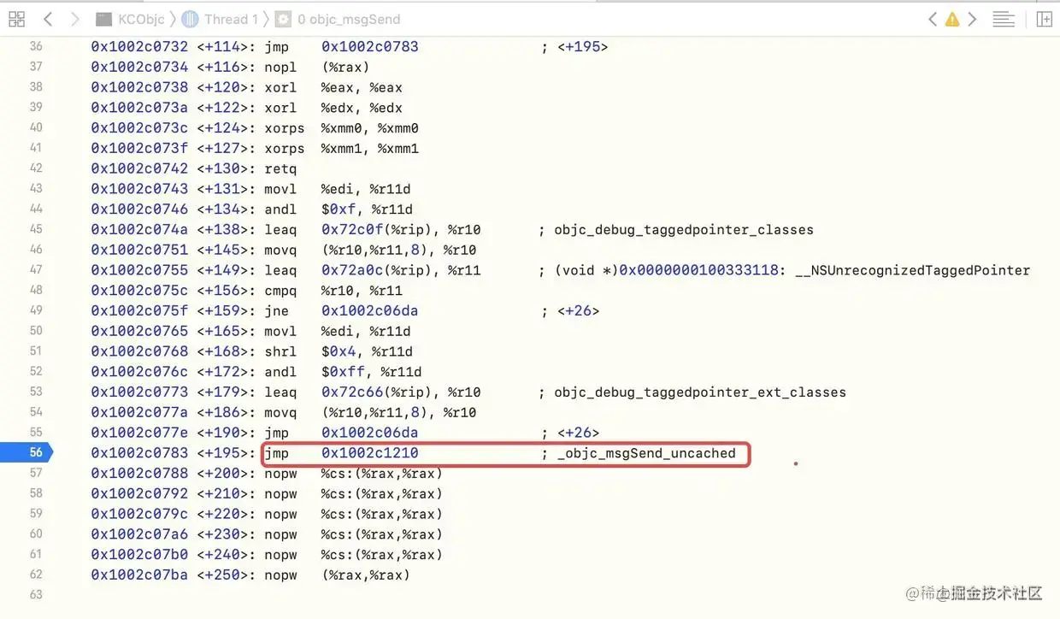Open the editor options lines icon
1060x619 pixels.
pos(1004,19)
